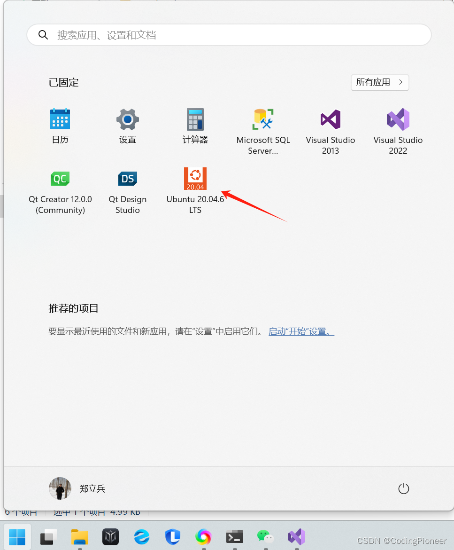
Task: Open WeChat from the taskbar
Action: pos(266,537)
